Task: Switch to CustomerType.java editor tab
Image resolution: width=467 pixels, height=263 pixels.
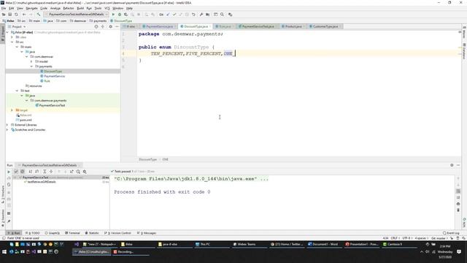Action: pyautogui.click(x=325, y=26)
